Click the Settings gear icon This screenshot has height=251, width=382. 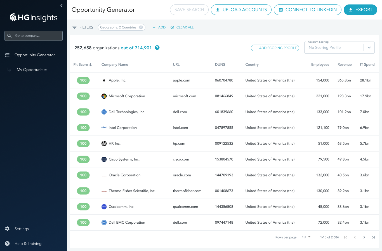click(7, 229)
